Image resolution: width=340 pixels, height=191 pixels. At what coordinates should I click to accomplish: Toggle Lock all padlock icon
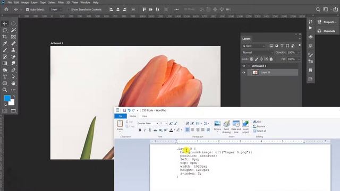pos(271,59)
